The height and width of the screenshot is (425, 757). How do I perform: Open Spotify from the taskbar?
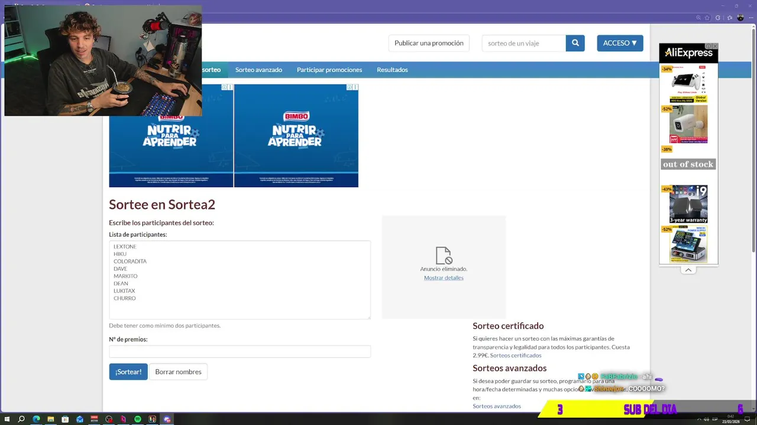click(x=138, y=419)
